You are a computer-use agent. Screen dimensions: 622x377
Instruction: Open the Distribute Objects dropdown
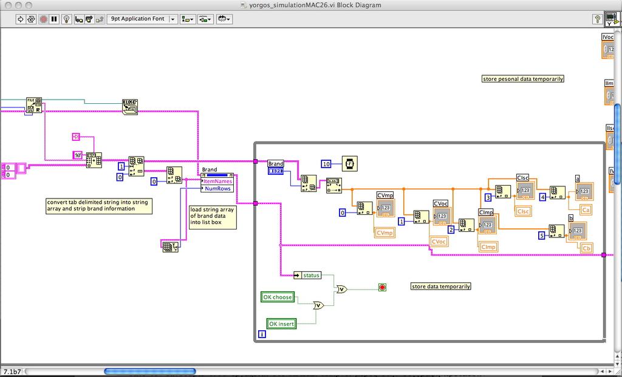(x=205, y=19)
